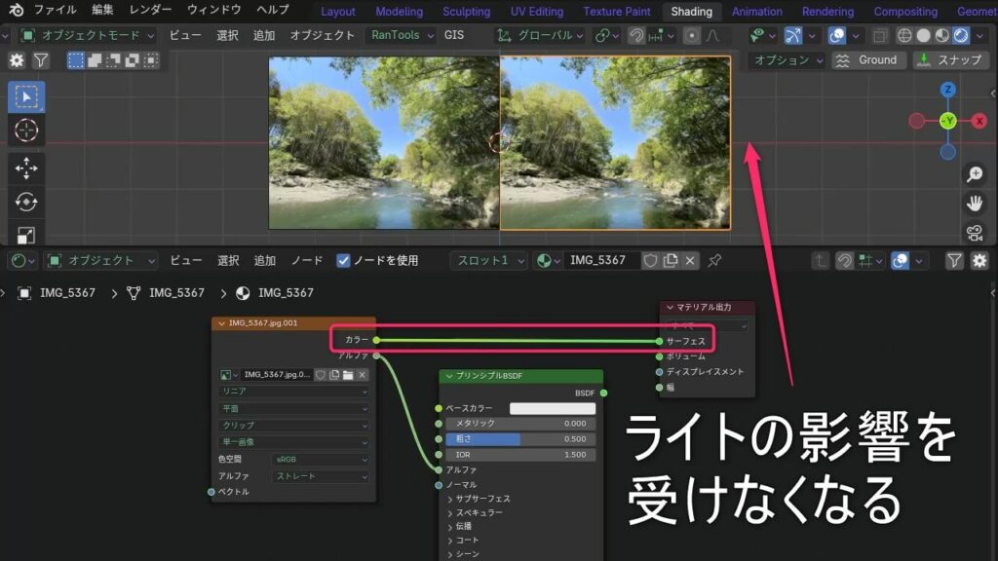998x561 pixels.
Task: Pin the IMG_5367 material node tree
Action: (714, 260)
